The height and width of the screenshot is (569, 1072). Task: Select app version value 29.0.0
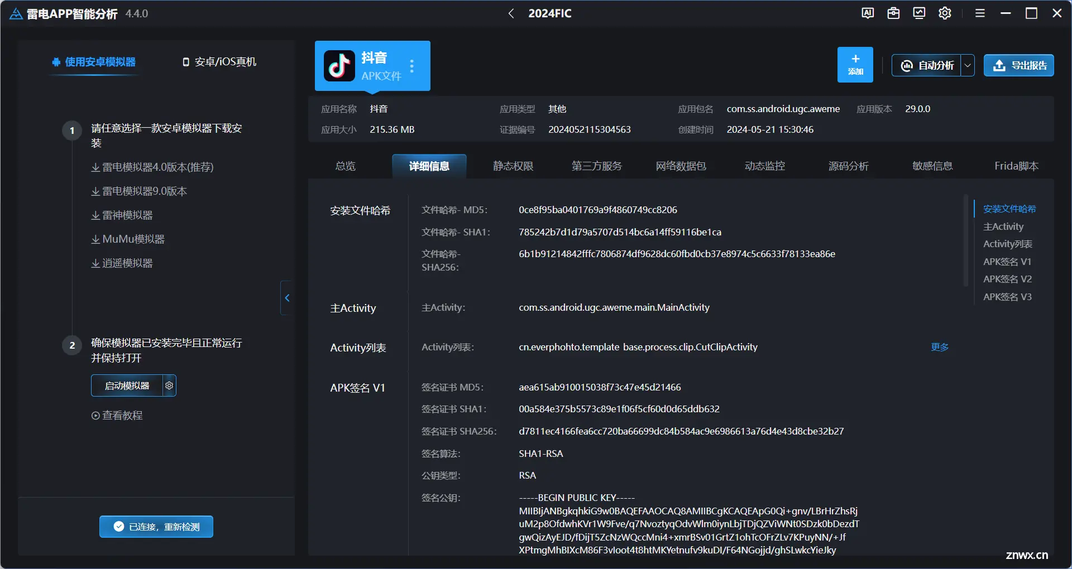point(917,109)
